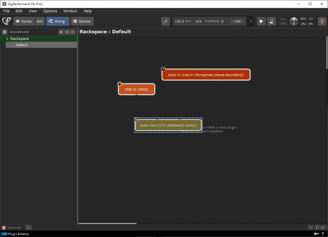
Task: Toggle the metronome icon
Action: (271, 21)
